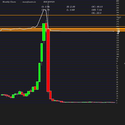Click the 101 price axis label
The image size is (125, 125).
(x=117, y=56)
